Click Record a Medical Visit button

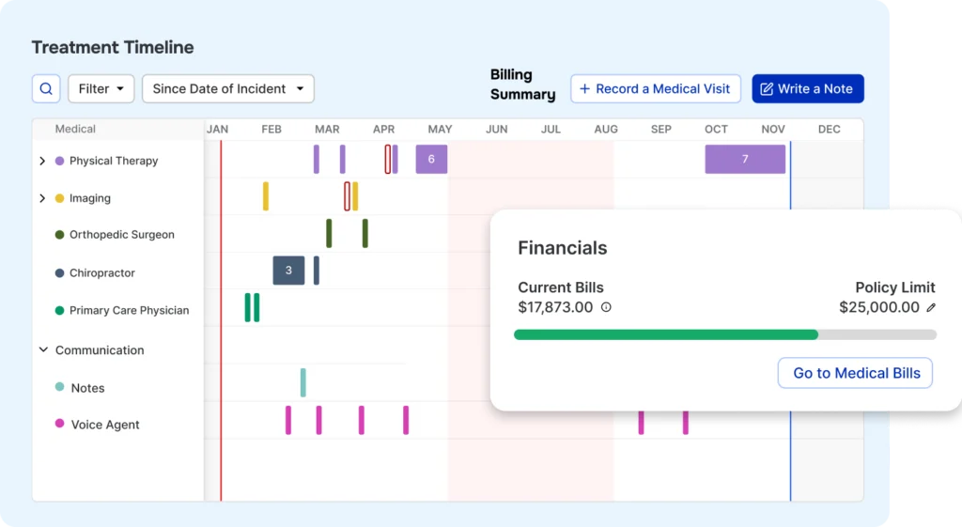click(655, 89)
